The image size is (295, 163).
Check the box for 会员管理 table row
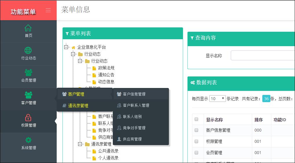(196, 153)
